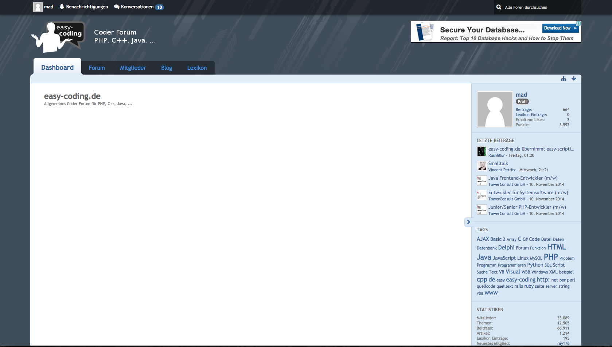Click the Konversationen count badge 10

click(x=160, y=7)
